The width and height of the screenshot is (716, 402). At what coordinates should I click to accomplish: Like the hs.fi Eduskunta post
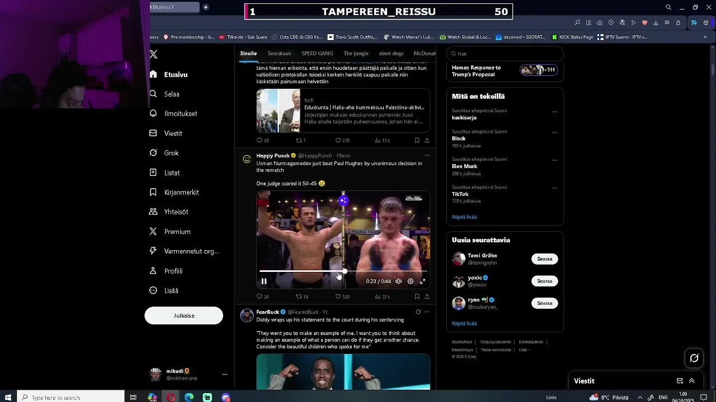tap(342, 141)
